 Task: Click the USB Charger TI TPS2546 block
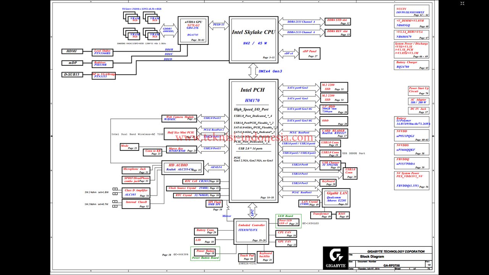330,165
